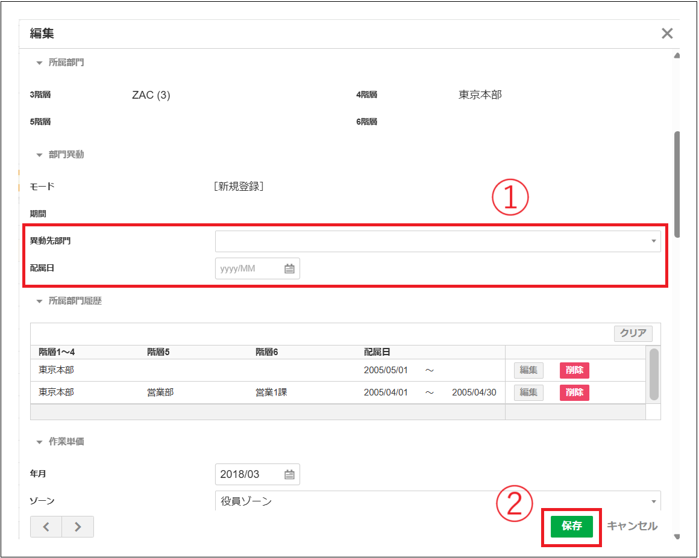This screenshot has width=699, height=558.
Task: Click the 配属日 column header in history table
Action: pos(377,352)
